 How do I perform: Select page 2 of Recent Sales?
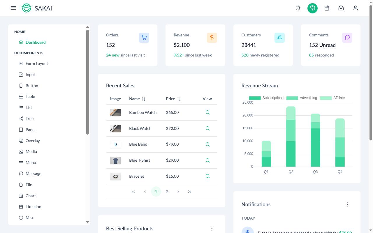tap(167, 192)
